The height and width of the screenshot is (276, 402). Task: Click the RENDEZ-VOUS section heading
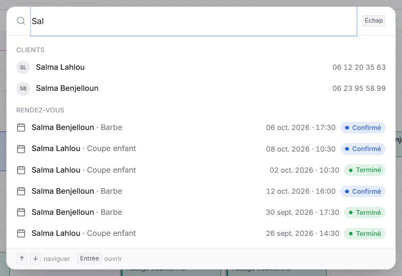40,110
